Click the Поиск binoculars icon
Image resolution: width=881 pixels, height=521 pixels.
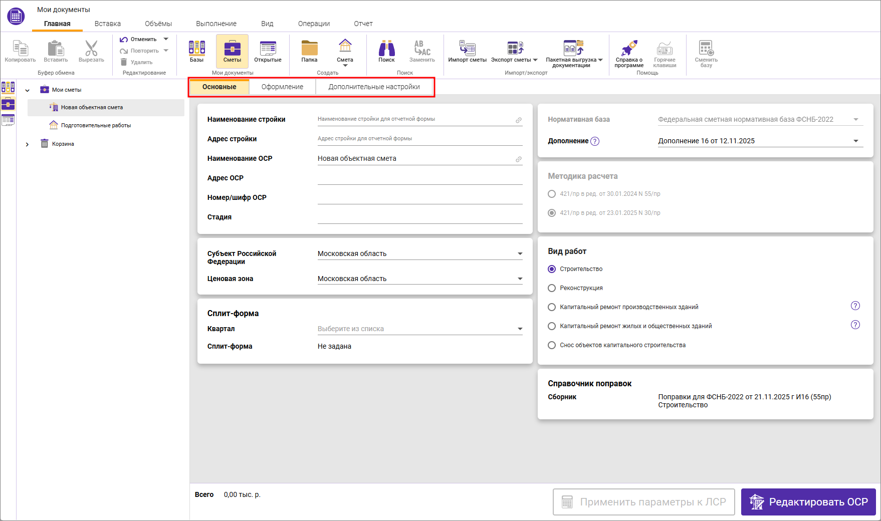point(386,51)
